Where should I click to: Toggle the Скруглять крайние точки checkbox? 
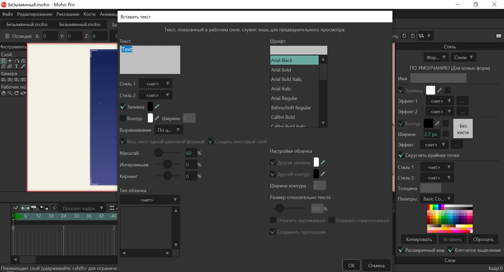point(401,155)
